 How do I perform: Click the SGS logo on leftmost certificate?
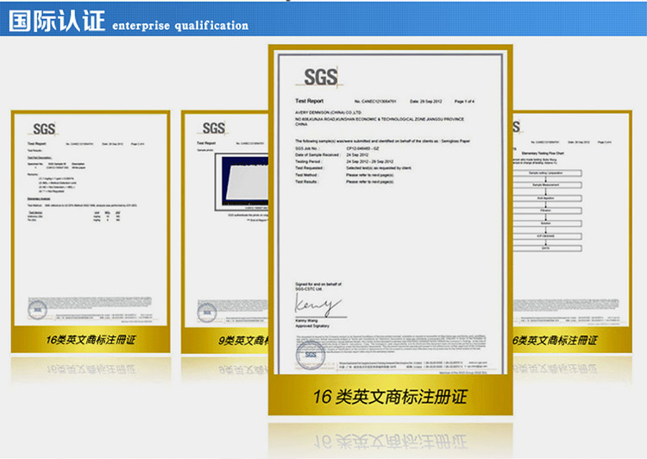point(44,129)
